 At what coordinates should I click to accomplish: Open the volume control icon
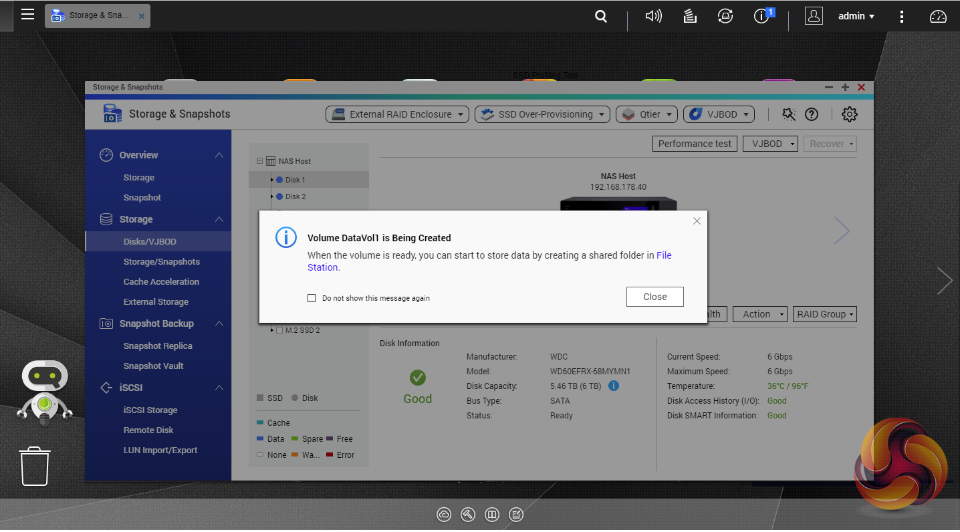click(x=653, y=17)
